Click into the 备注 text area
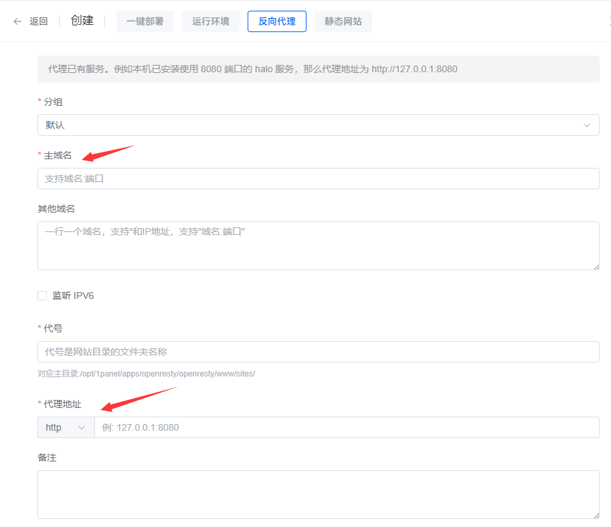 coord(318,494)
